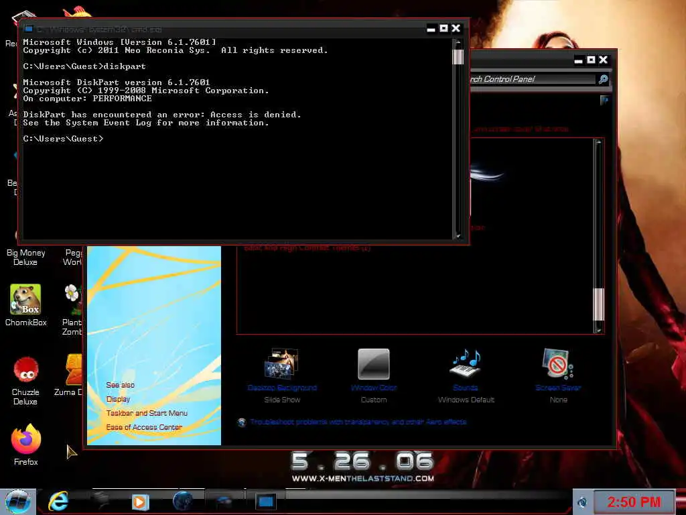Click the Command Prompt vertical scrollbar thumb
686x515 pixels.
click(458, 57)
